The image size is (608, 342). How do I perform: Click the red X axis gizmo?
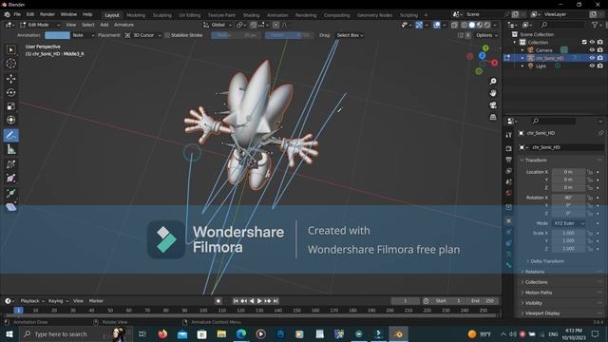(494, 63)
